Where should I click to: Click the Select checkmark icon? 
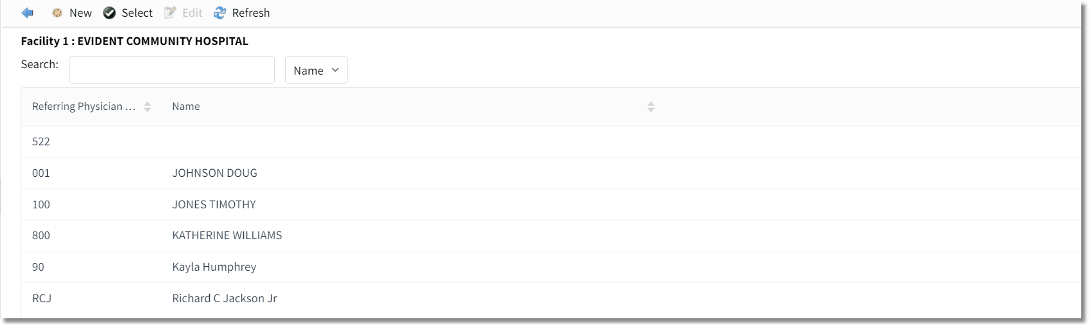(109, 13)
